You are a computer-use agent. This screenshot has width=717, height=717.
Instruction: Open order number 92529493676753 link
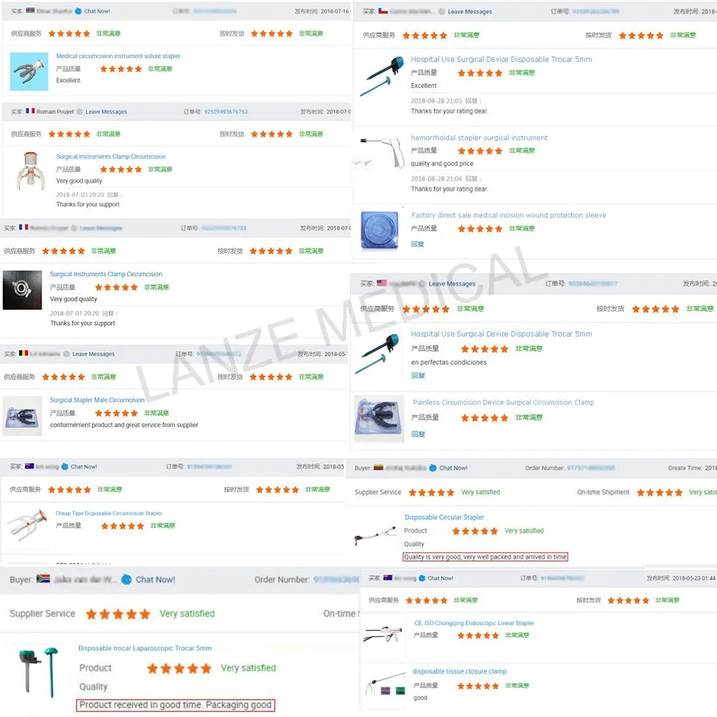pyautogui.click(x=225, y=112)
